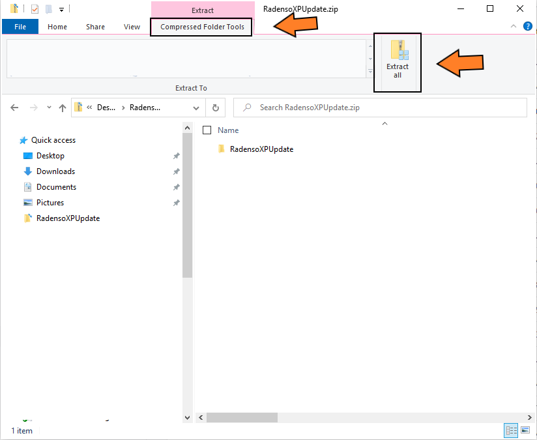This screenshot has height=440, width=537.
Task: Click the pin icon next to Pictures
Action: pos(177,203)
